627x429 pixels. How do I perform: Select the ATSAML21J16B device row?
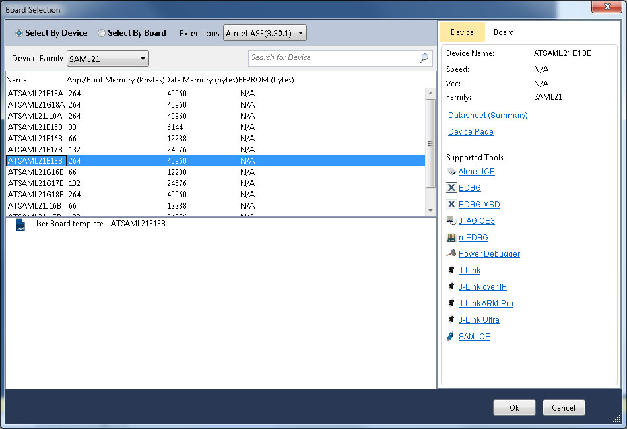tap(216, 205)
